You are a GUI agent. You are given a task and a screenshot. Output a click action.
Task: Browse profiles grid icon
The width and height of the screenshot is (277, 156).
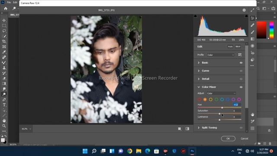pyautogui.click(x=240, y=55)
